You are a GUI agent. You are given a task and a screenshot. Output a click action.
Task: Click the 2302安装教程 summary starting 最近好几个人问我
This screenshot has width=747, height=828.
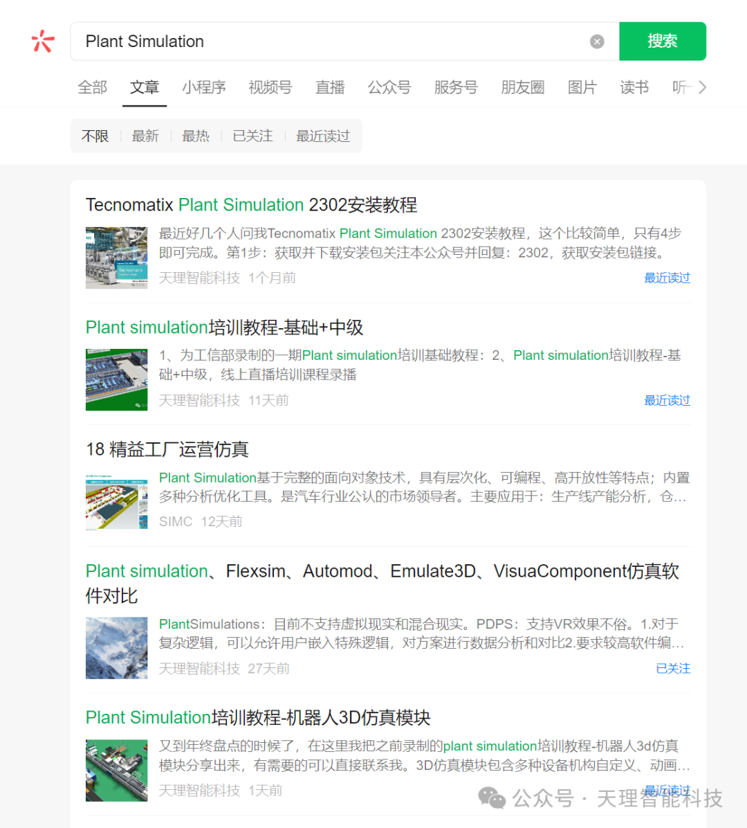point(421,243)
